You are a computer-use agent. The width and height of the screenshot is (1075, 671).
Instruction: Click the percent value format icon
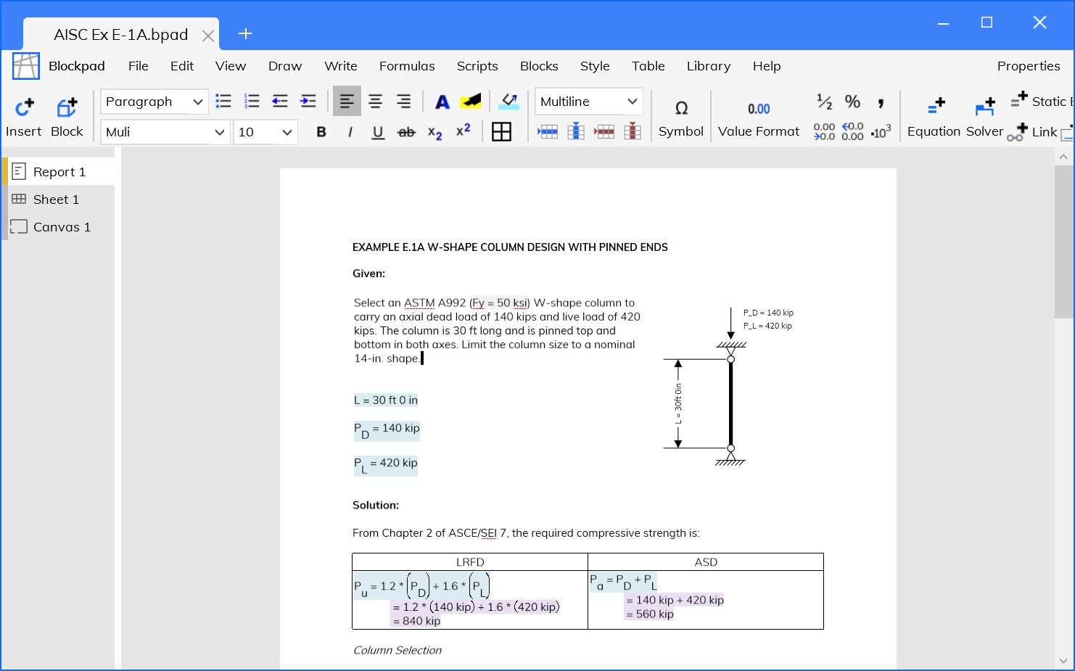click(x=852, y=102)
